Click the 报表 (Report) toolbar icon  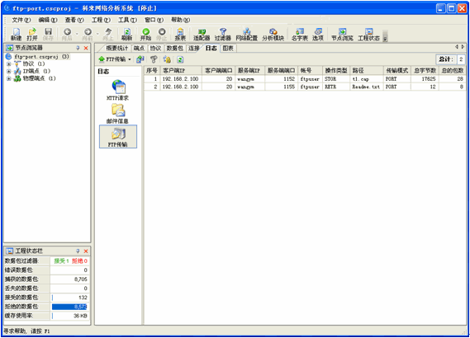coord(180,35)
